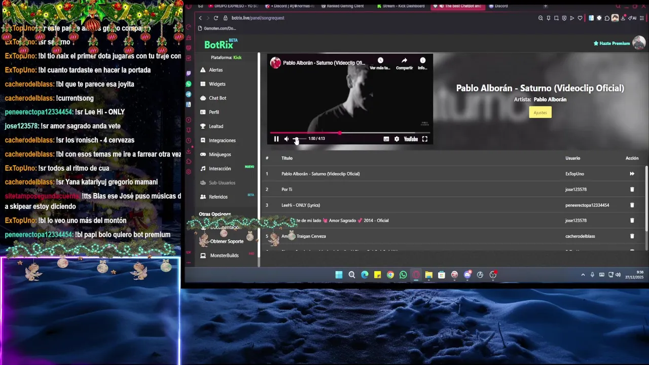Reload the browser page
Screen dimensions: 649x365
216,18
